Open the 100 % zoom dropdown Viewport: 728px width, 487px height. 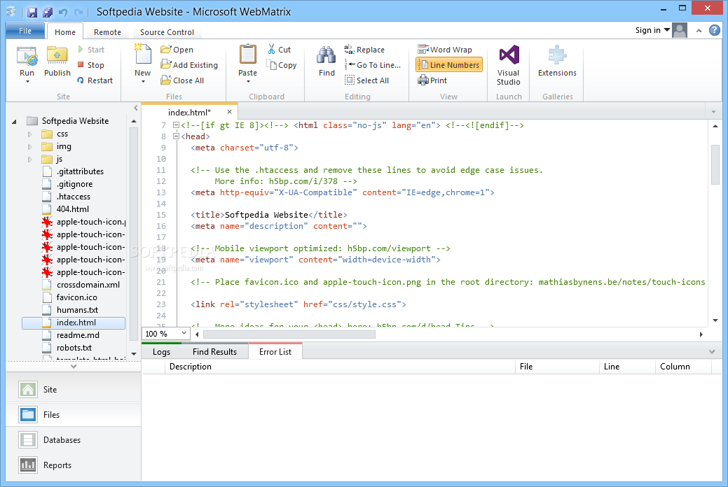(x=184, y=333)
